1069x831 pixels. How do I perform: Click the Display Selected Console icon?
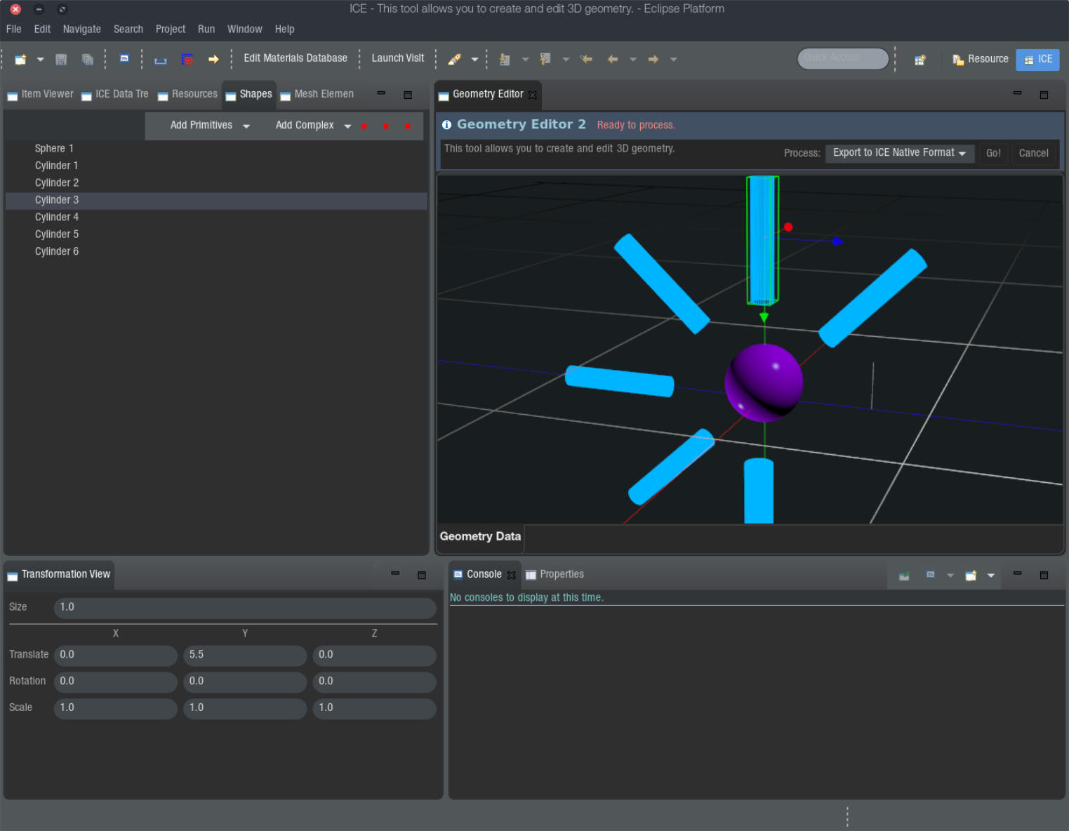[x=931, y=576]
